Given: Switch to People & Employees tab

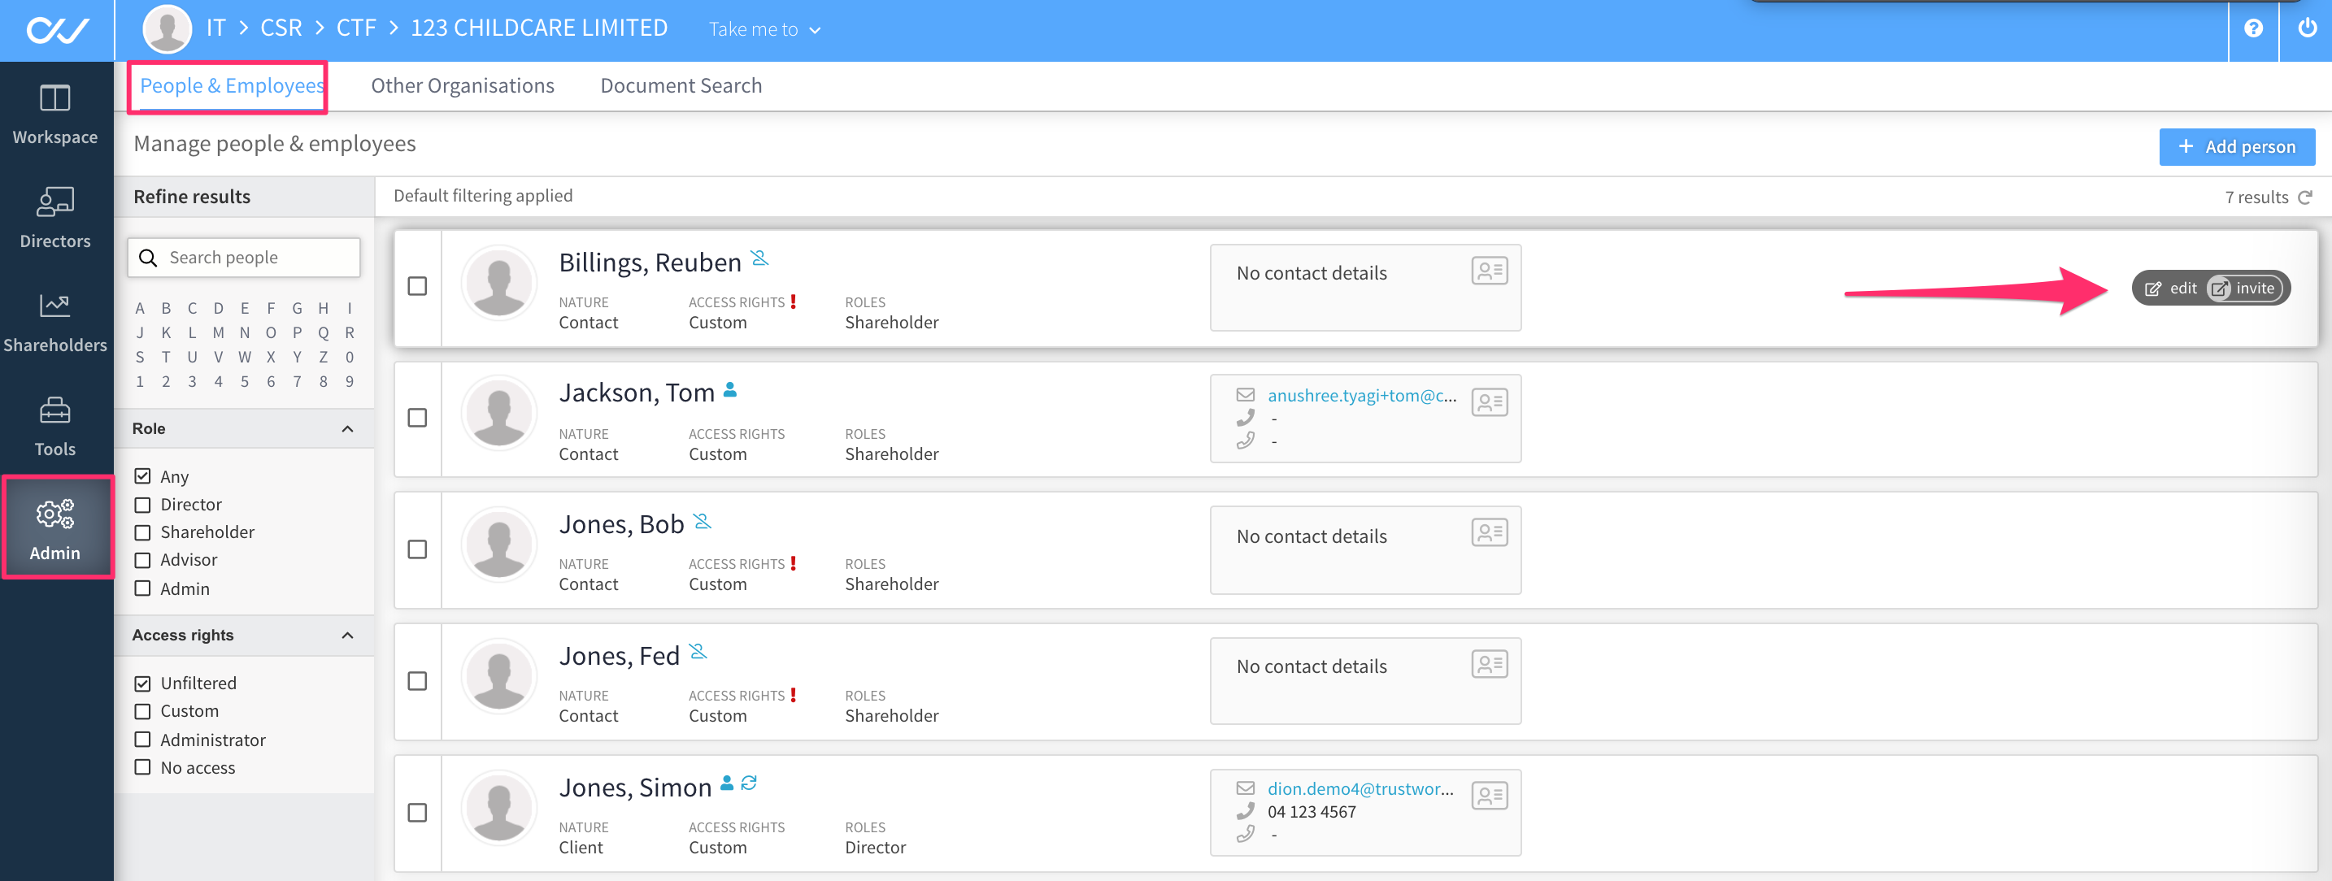Looking at the screenshot, I should (232, 86).
